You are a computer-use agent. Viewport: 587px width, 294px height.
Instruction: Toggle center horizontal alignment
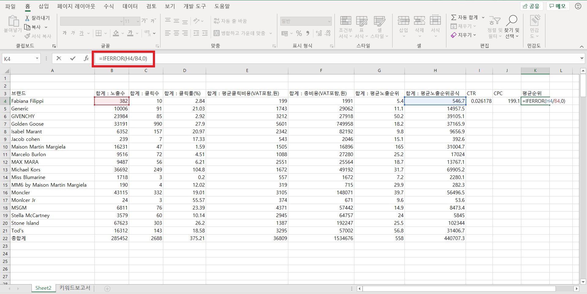tap(176, 33)
